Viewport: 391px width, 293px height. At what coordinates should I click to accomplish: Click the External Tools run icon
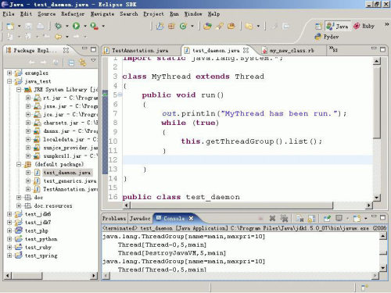[x=94, y=26]
